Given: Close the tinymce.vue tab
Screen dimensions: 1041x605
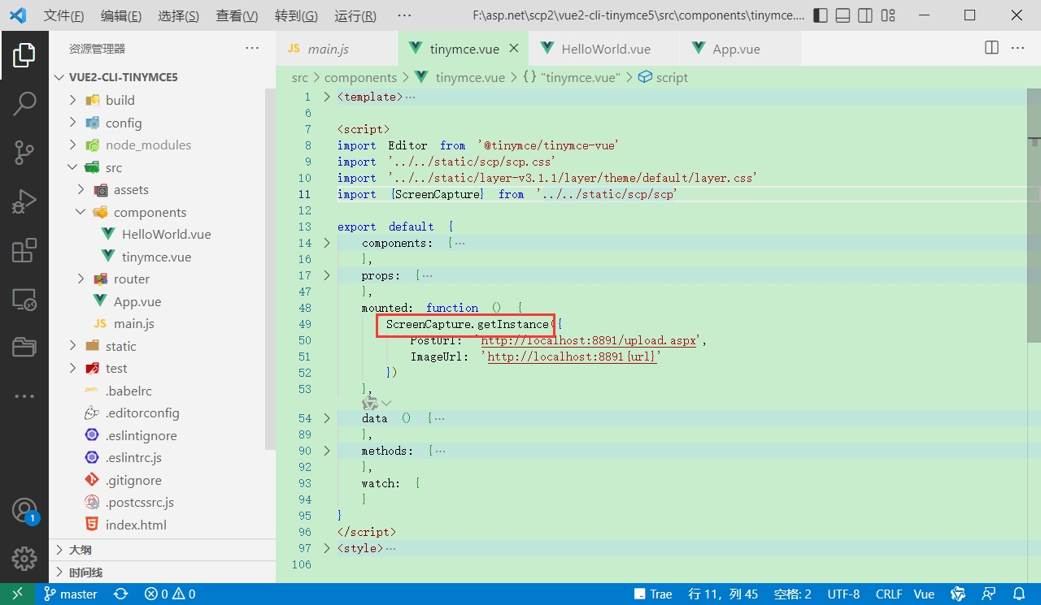Looking at the screenshot, I should (513, 49).
